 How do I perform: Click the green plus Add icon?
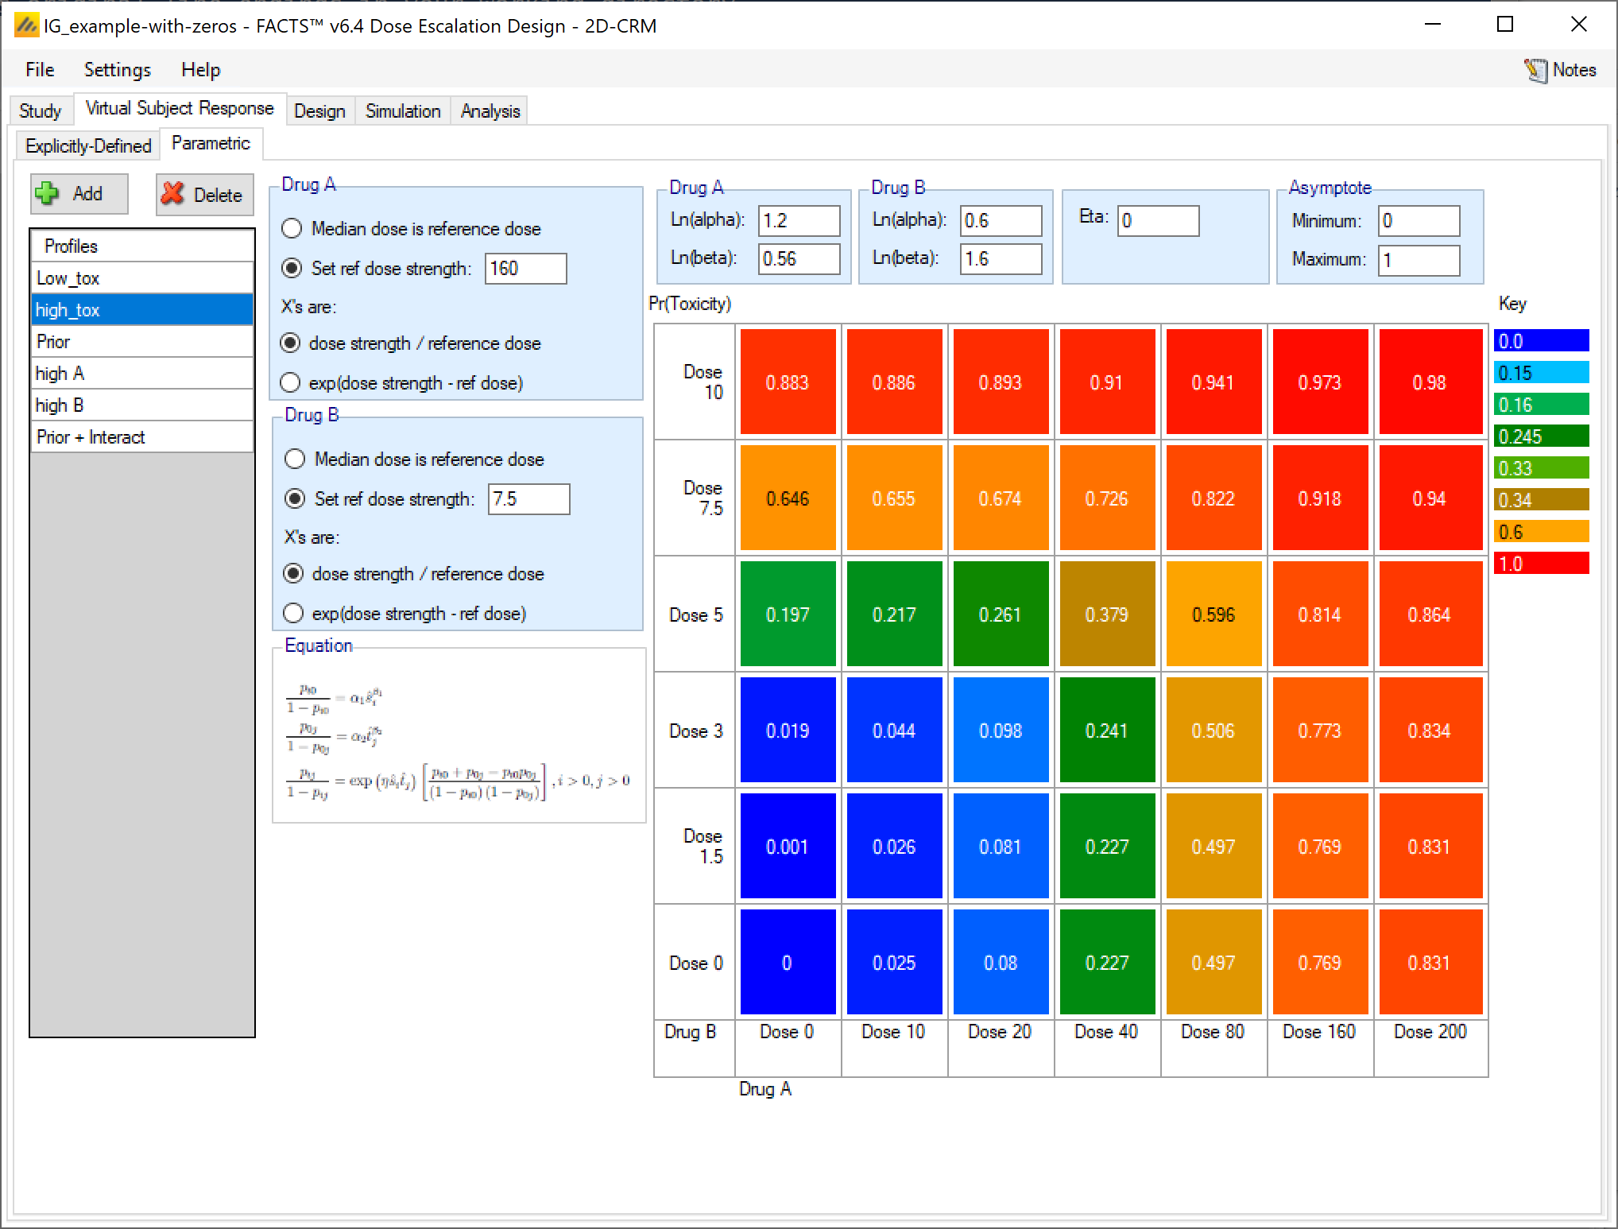click(x=48, y=193)
